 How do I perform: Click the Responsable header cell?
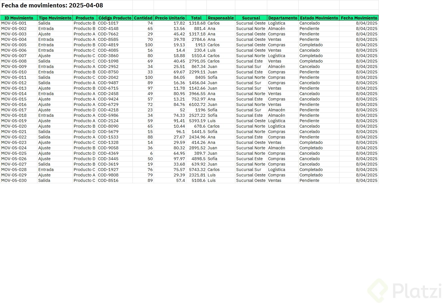221,18
